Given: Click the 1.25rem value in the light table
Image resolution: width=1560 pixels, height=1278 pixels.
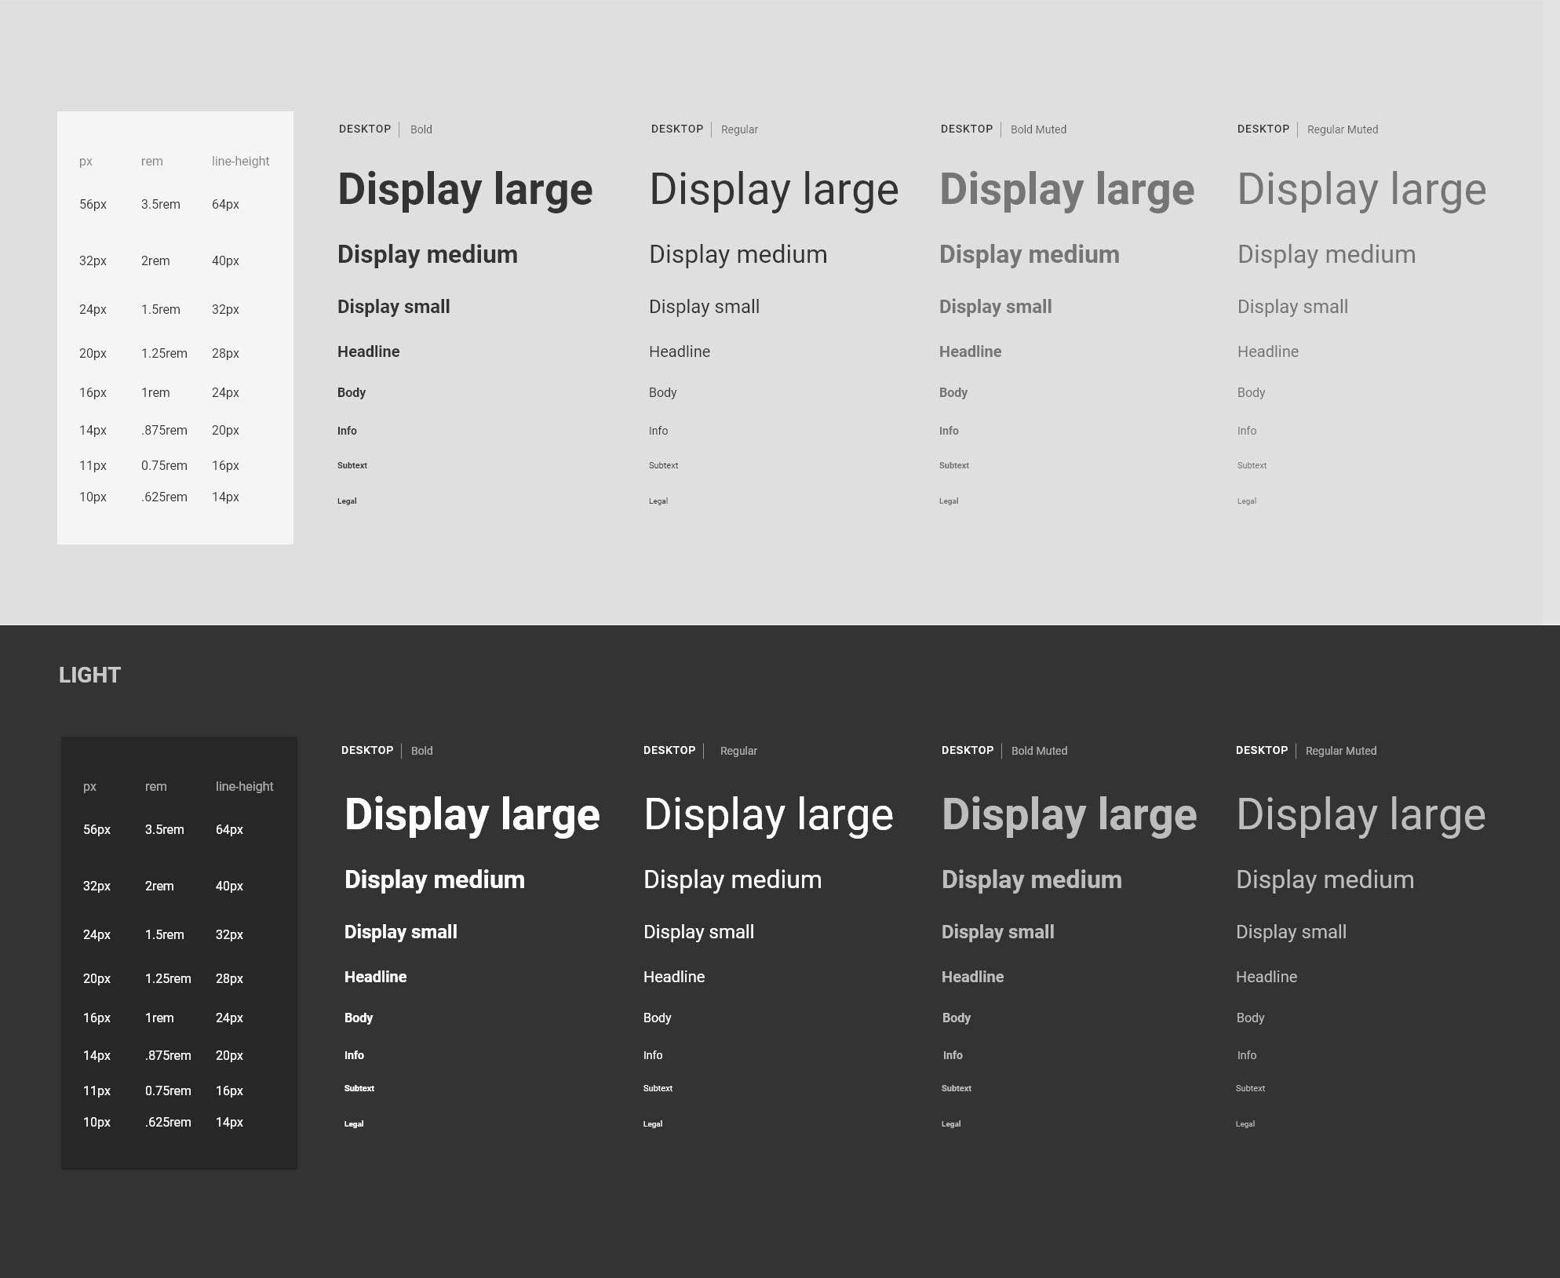Looking at the screenshot, I should pos(164,353).
